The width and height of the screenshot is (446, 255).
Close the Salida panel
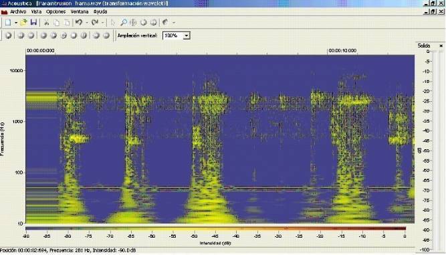[x=441, y=46]
